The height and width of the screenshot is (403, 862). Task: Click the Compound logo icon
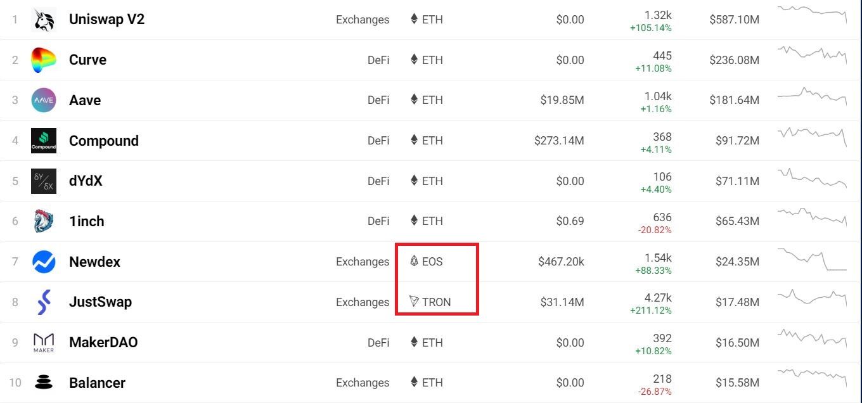[x=44, y=141]
